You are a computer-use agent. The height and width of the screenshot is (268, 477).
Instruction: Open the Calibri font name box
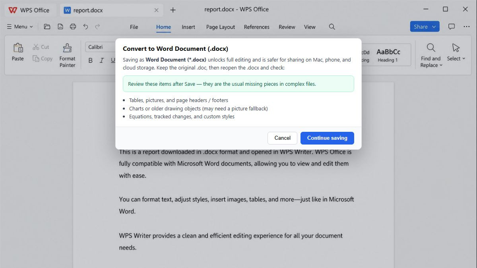click(x=101, y=47)
